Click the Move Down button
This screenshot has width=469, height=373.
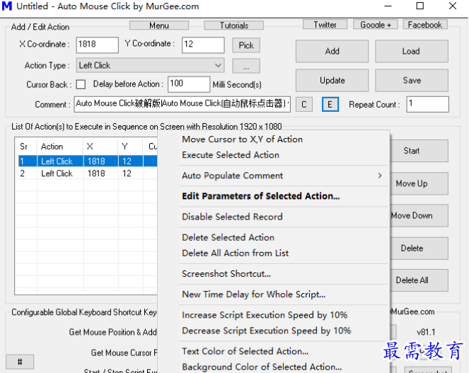pos(419,216)
